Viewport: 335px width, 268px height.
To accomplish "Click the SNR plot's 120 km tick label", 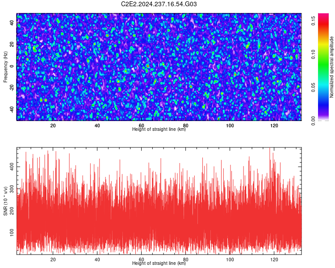I will (274, 260).
